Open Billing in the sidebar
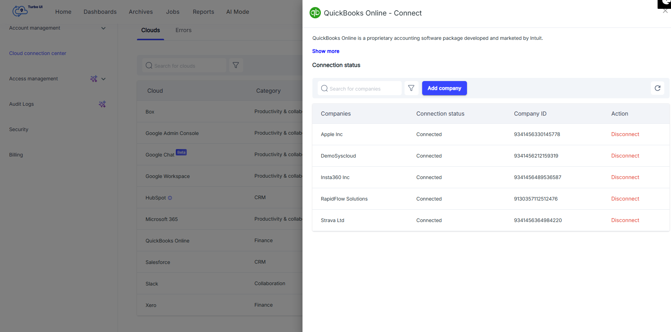Screen dimensions: 671x332 (x=16, y=155)
